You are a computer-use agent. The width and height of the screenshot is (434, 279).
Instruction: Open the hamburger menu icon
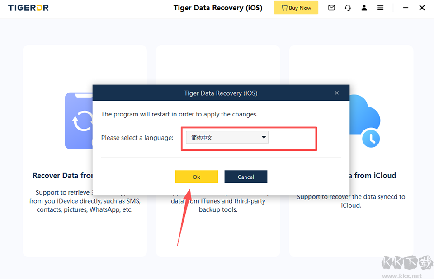(380, 8)
